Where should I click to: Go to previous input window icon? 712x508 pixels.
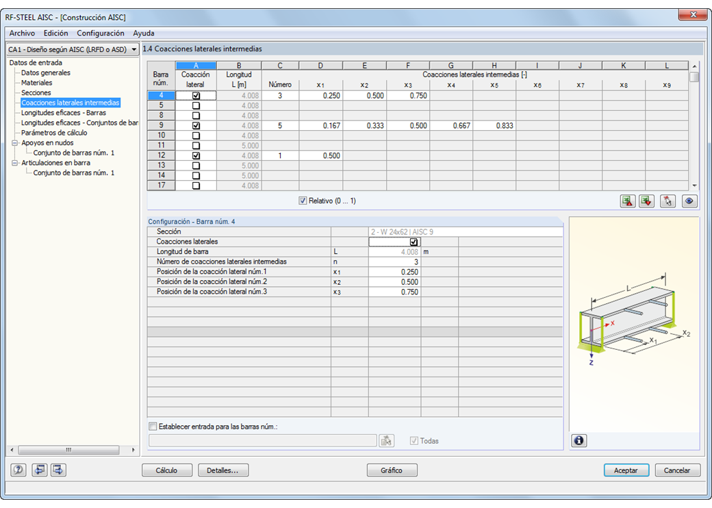point(40,470)
